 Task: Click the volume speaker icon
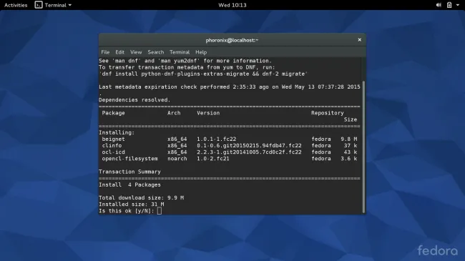tap(439, 5)
